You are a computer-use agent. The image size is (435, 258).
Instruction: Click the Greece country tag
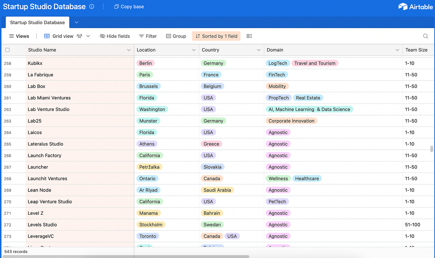211,144
